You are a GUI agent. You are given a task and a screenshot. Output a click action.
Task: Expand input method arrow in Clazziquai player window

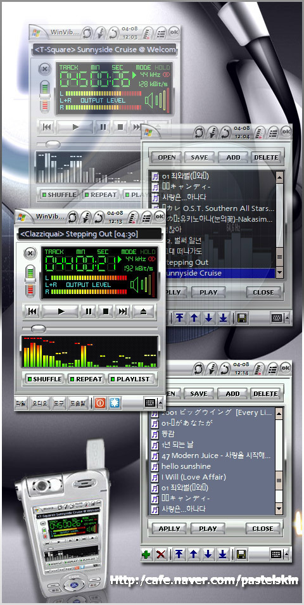160,403
